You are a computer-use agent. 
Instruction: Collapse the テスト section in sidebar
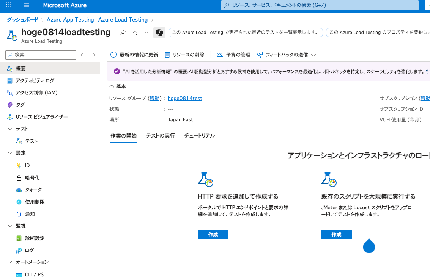[10, 129]
